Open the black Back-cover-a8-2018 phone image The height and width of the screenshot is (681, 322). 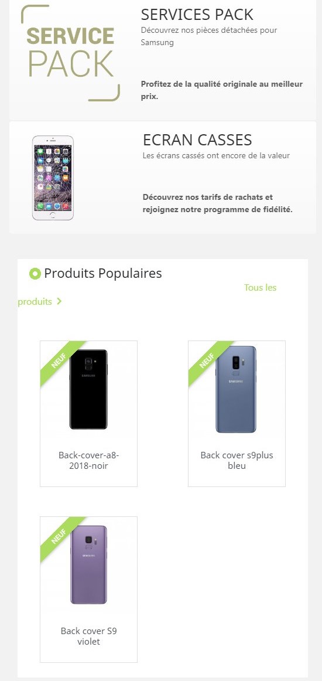(88, 390)
